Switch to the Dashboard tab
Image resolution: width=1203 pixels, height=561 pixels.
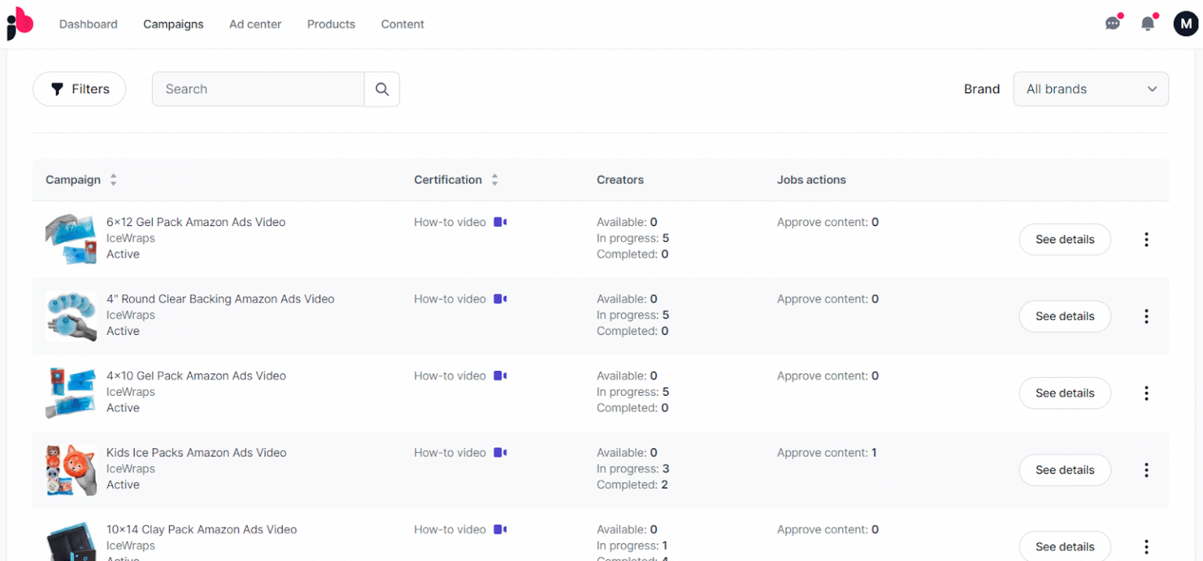point(88,24)
